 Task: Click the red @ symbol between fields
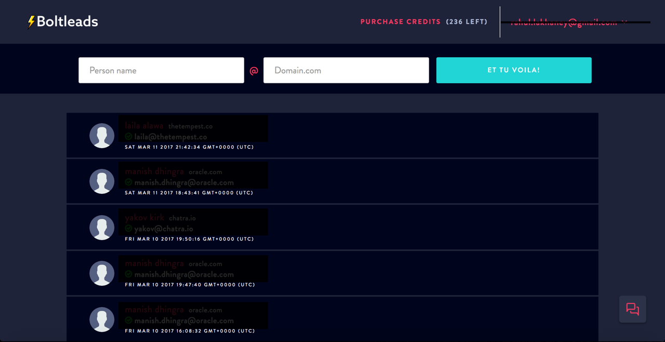click(254, 71)
